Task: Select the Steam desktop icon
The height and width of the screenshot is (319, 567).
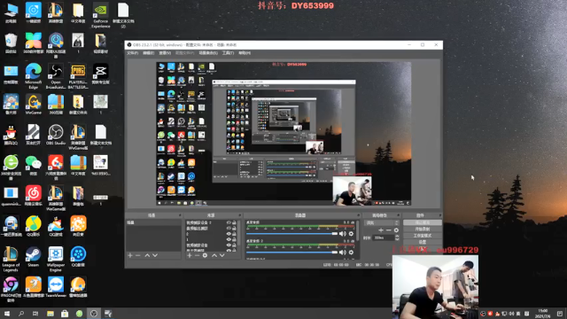Action: point(34,256)
